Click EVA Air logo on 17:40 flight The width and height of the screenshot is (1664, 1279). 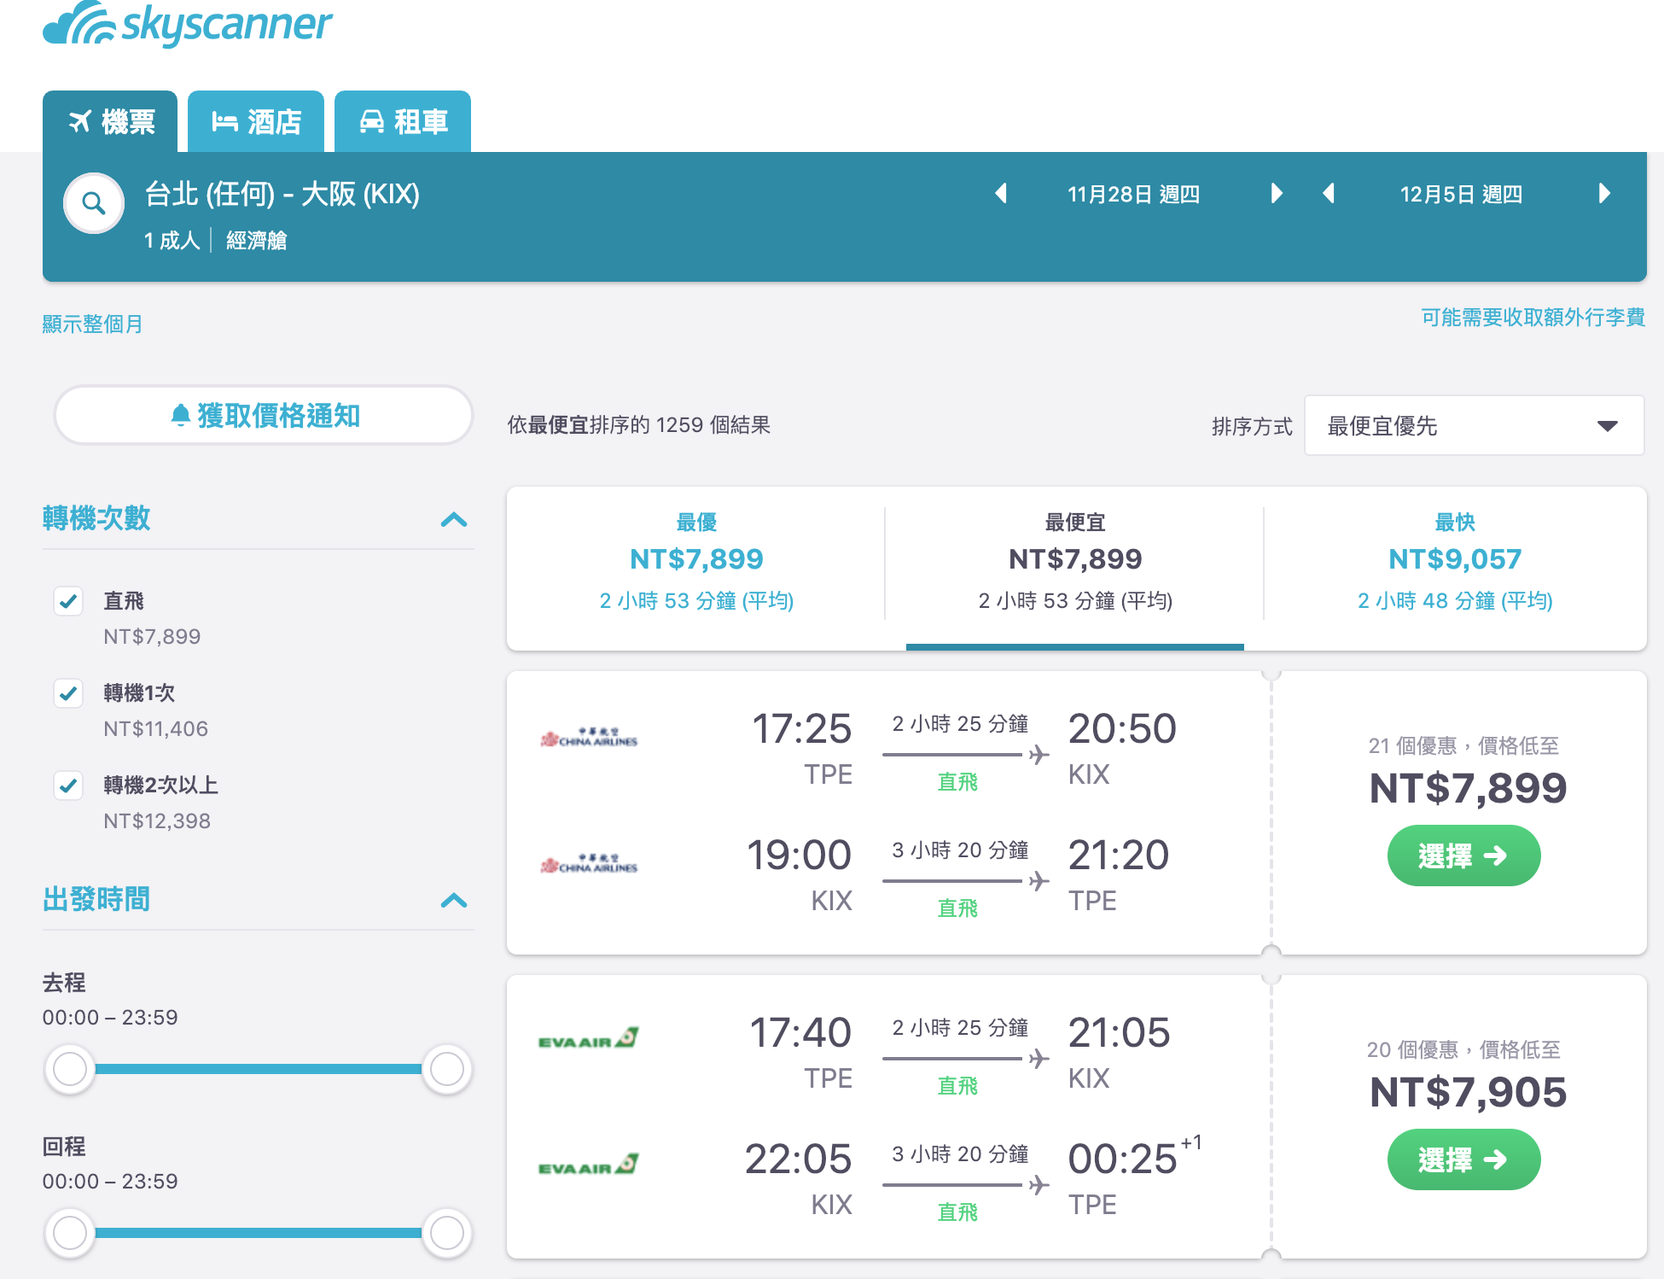(x=589, y=1038)
